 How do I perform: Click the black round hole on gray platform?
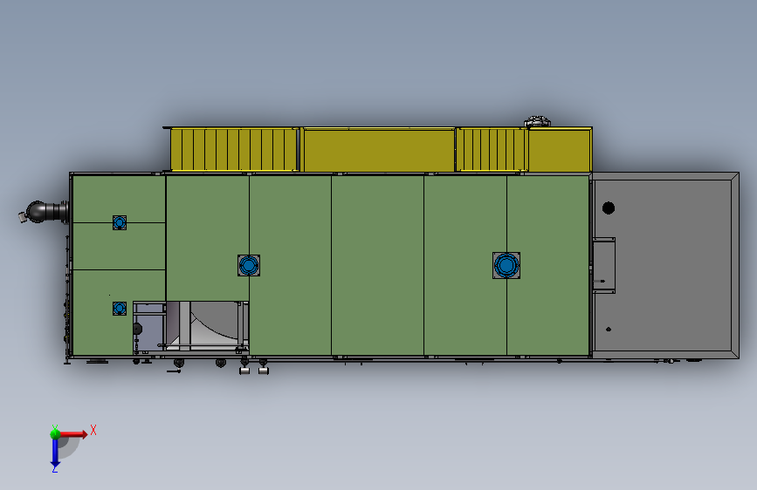point(609,208)
